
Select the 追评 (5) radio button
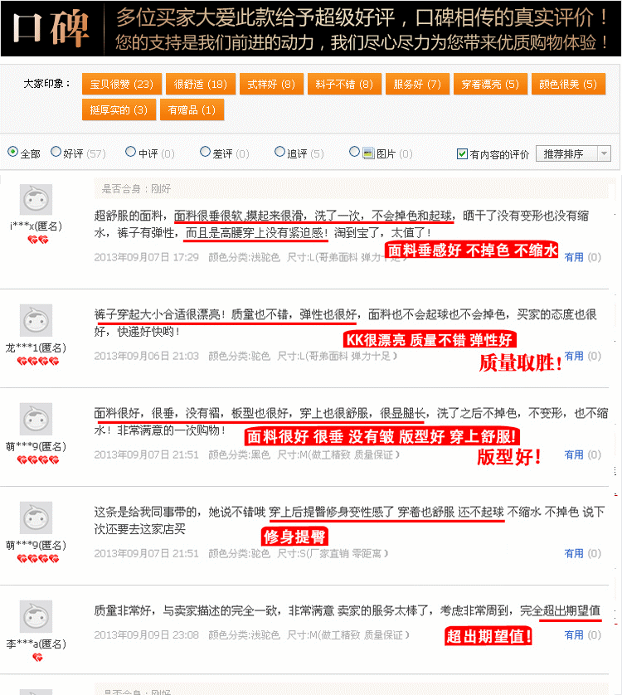(279, 152)
